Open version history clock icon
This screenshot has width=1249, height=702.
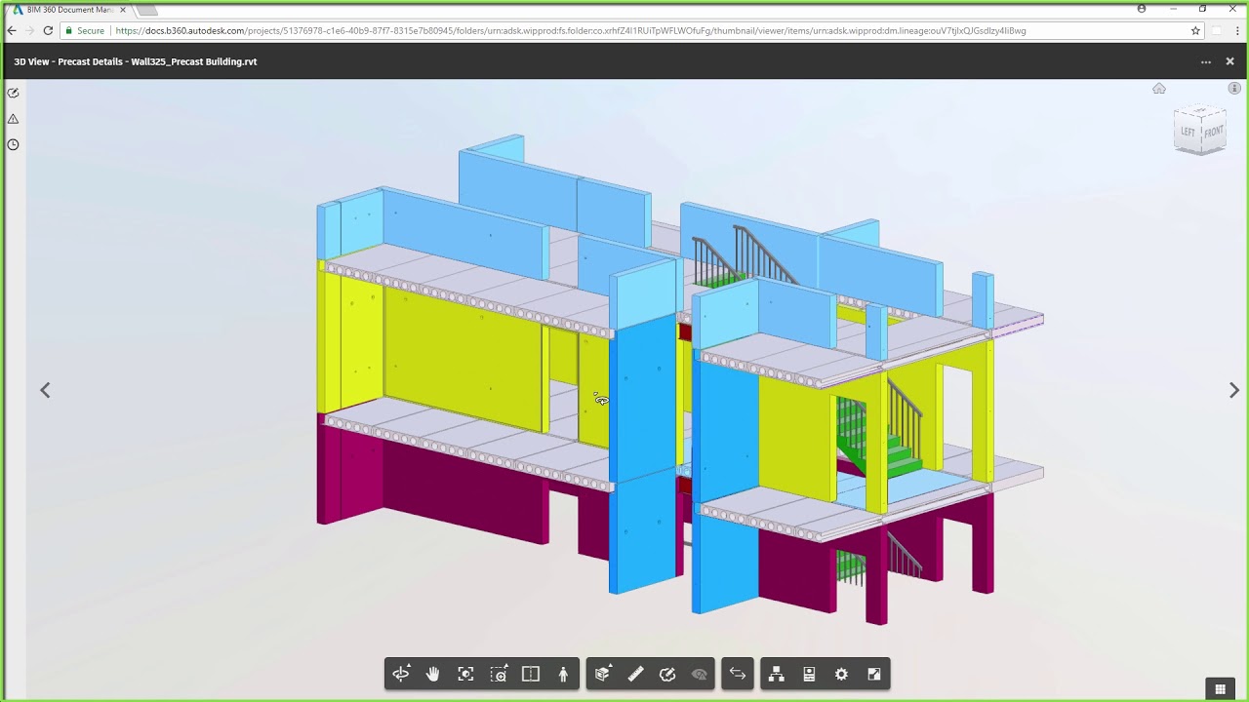point(13,144)
